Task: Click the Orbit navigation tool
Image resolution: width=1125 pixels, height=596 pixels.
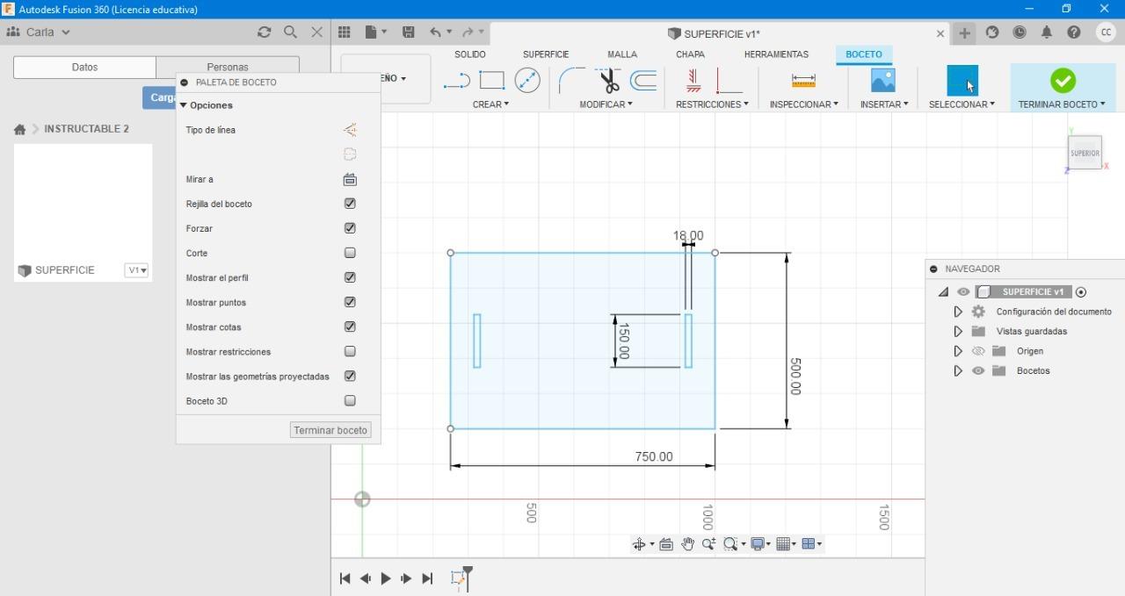Action: (x=639, y=544)
